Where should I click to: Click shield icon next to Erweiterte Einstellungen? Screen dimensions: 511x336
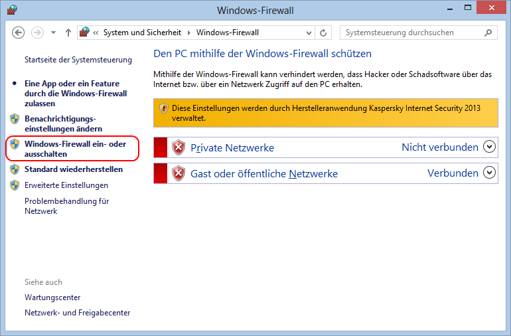tap(15, 185)
